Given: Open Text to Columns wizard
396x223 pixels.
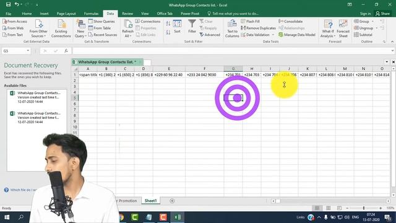Looking at the screenshot, I should (x=232, y=28).
